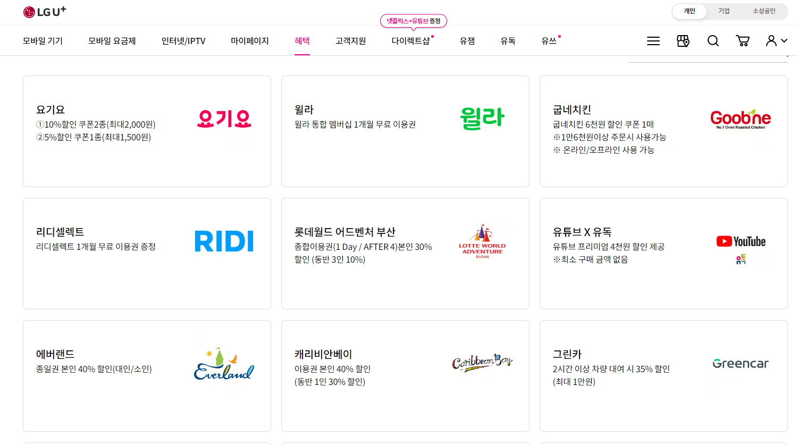
Task: Click the 넷플릭스+유튜브 증정 badge
Action: tap(413, 21)
